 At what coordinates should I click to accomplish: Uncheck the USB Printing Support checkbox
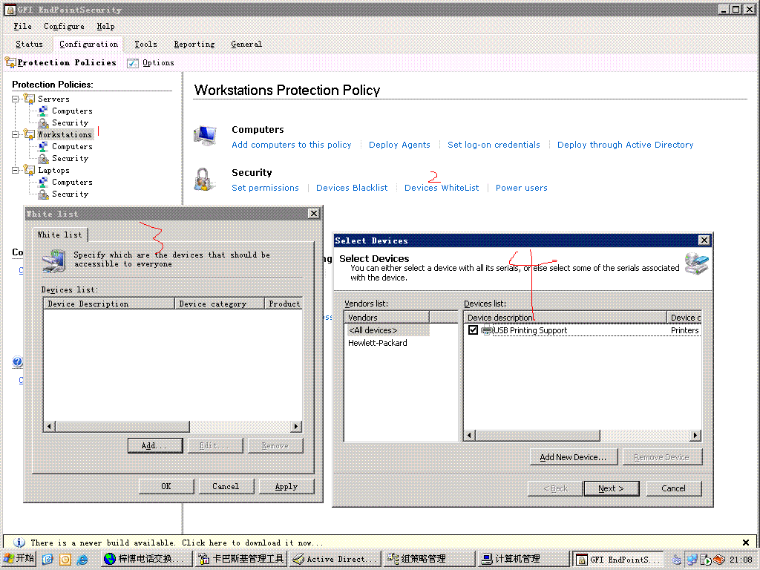[x=473, y=330]
